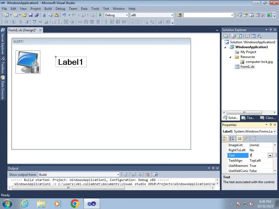Open the x86 platform dropdown

tap(172, 15)
